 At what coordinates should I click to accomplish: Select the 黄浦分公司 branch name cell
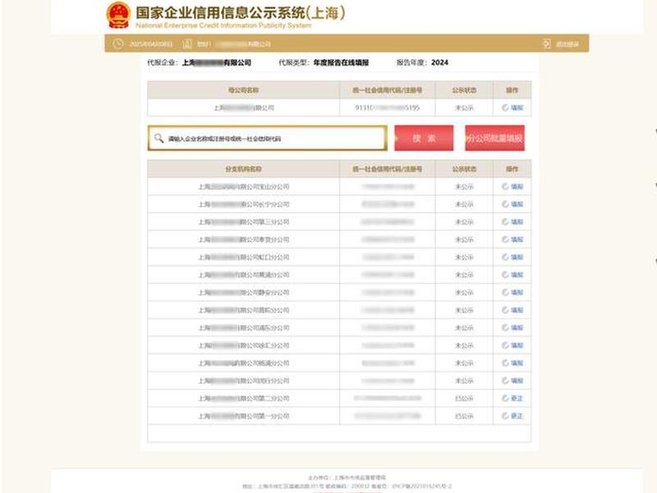pos(243,274)
